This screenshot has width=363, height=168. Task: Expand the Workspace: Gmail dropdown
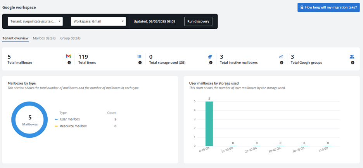[98, 21]
